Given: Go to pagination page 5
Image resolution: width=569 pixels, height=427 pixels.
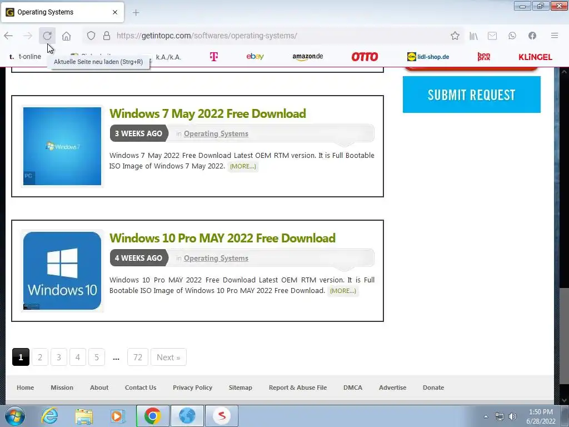Looking at the screenshot, I should 97,358.
